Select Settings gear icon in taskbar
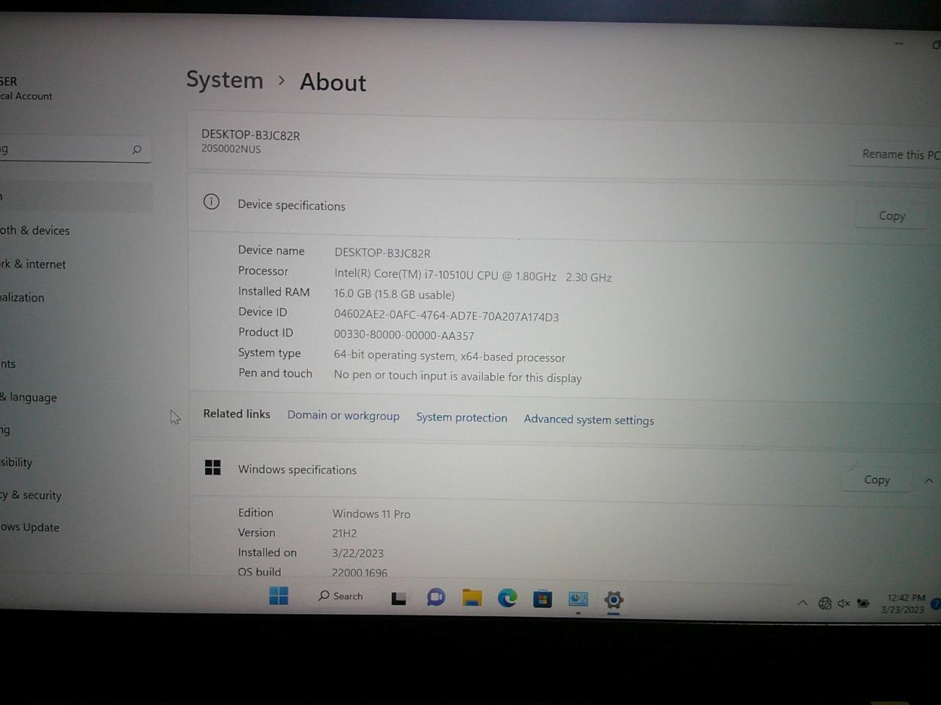This screenshot has height=705, width=941. [614, 600]
